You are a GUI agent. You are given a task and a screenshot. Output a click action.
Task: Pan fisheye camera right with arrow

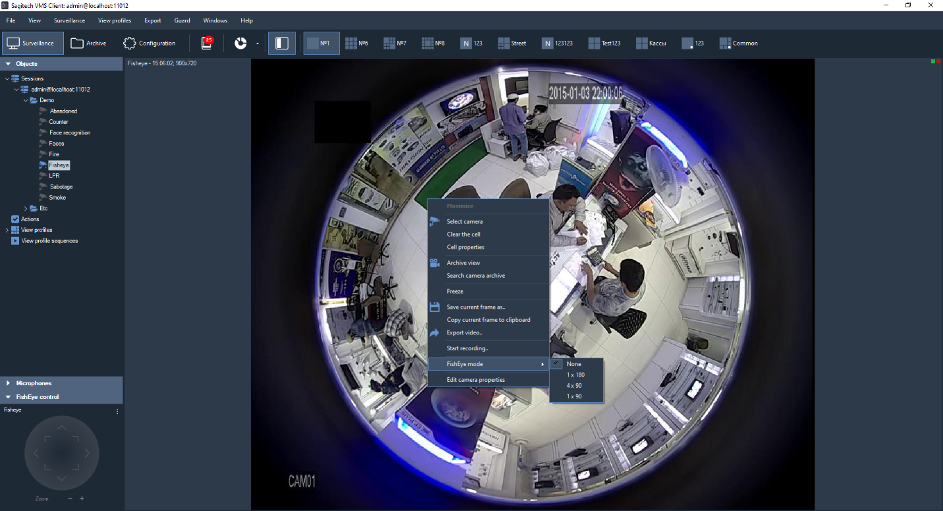tap(88, 453)
